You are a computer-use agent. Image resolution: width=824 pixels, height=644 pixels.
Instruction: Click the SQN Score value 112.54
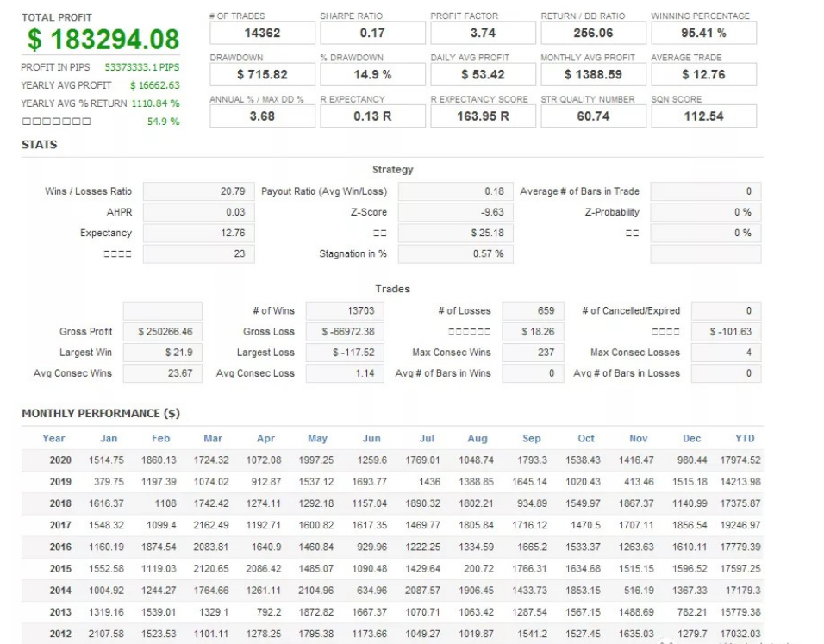pyautogui.click(x=703, y=116)
